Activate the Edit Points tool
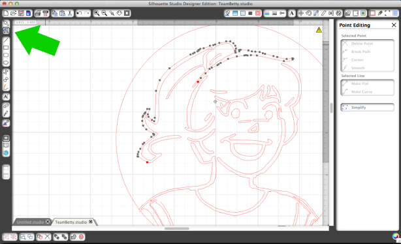This screenshot has height=244, width=401. 6,31
